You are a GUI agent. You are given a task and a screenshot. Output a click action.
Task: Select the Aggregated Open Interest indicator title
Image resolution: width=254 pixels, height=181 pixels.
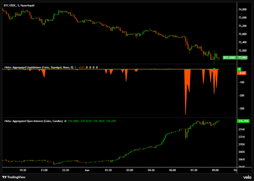click(x=33, y=121)
